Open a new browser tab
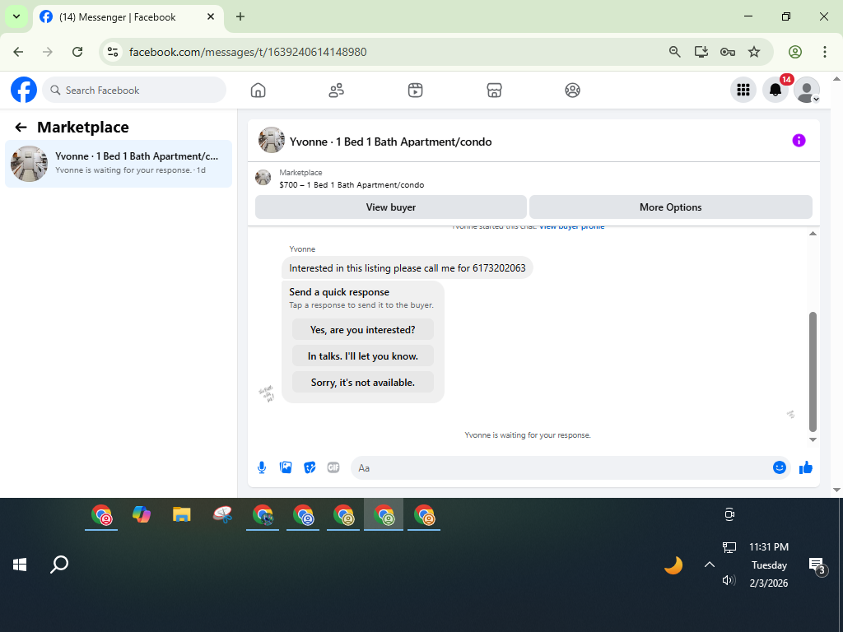Screen dimensions: 843x632 (x=240, y=16)
